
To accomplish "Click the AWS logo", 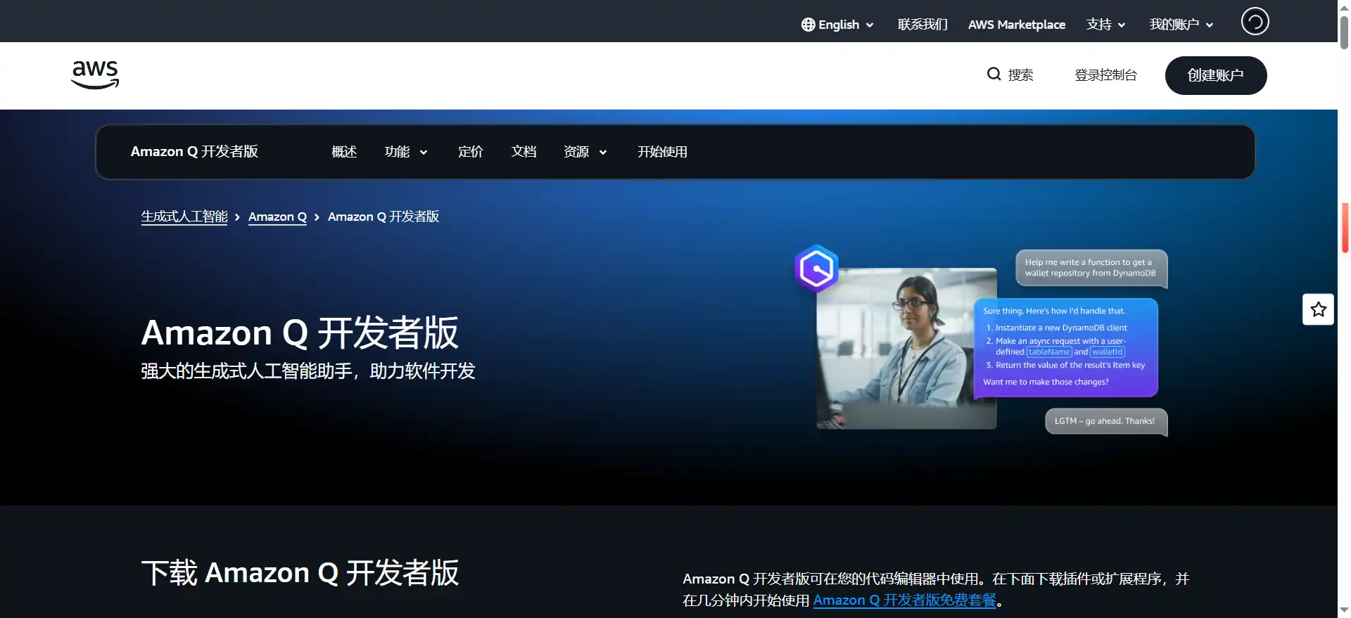I will tap(95, 75).
